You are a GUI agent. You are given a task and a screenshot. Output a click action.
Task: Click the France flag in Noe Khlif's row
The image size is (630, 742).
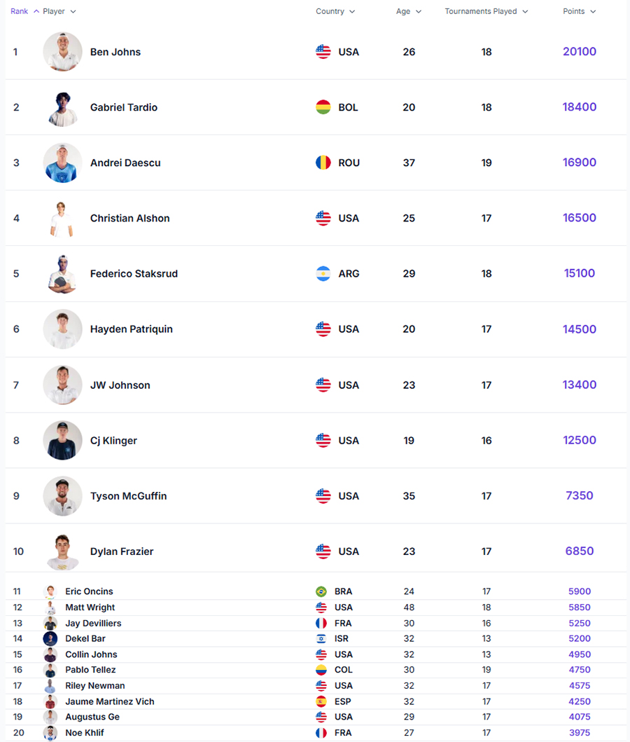click(x=321, y=733)
